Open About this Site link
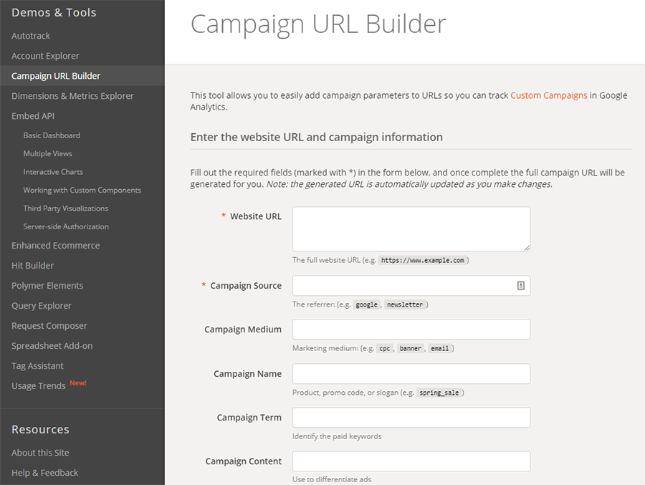Screen dimensions: 645x485 pos(40,453)
